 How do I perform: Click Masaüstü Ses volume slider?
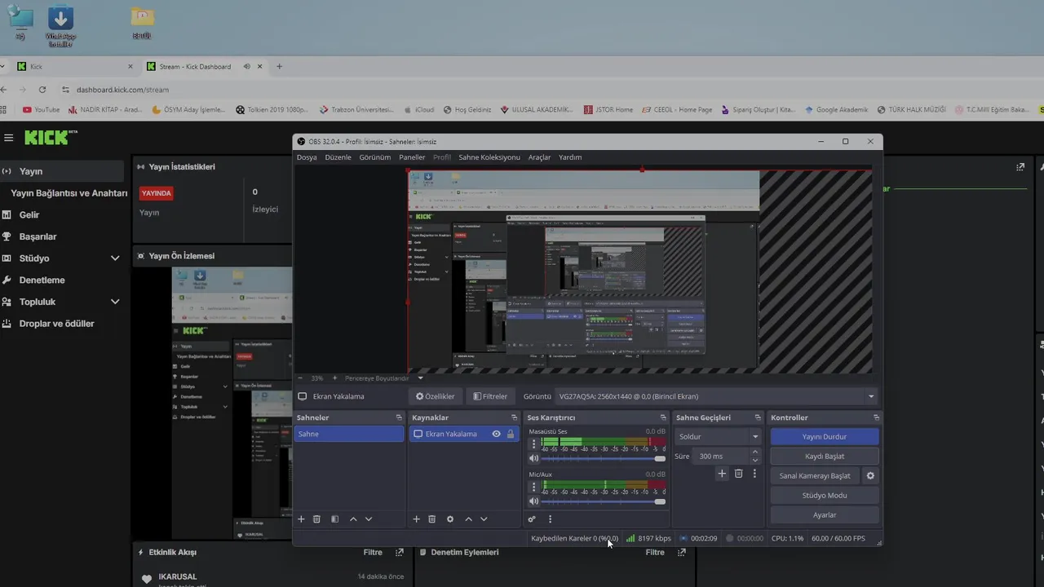604,458
